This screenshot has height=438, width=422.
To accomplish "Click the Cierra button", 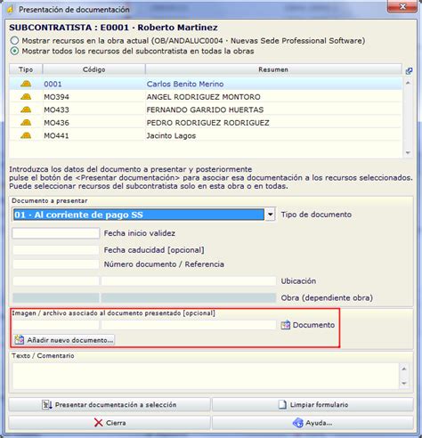I will [x=110, y=423].
